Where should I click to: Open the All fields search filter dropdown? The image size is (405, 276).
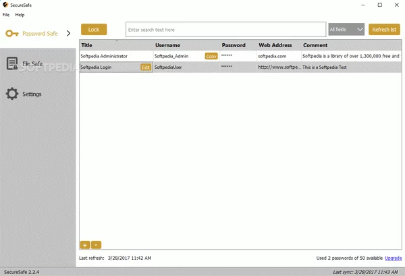tap(346, 30)
